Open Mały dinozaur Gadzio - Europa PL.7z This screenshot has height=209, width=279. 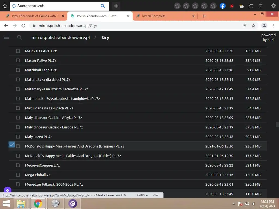pos(138,127)
